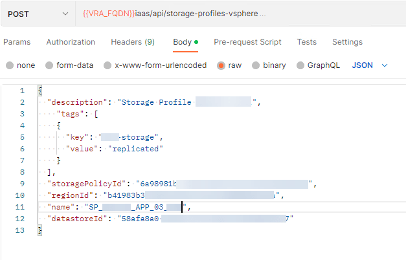The image size is (406, 260).
Task: Select x-www-form-urlencoded body type
Action: [107, 65]
